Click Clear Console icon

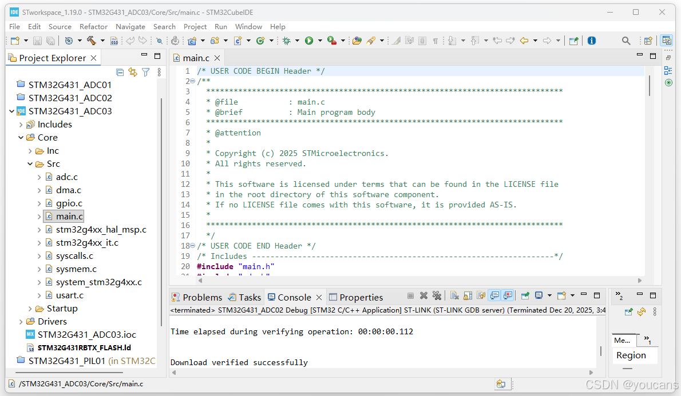point(454,296)
